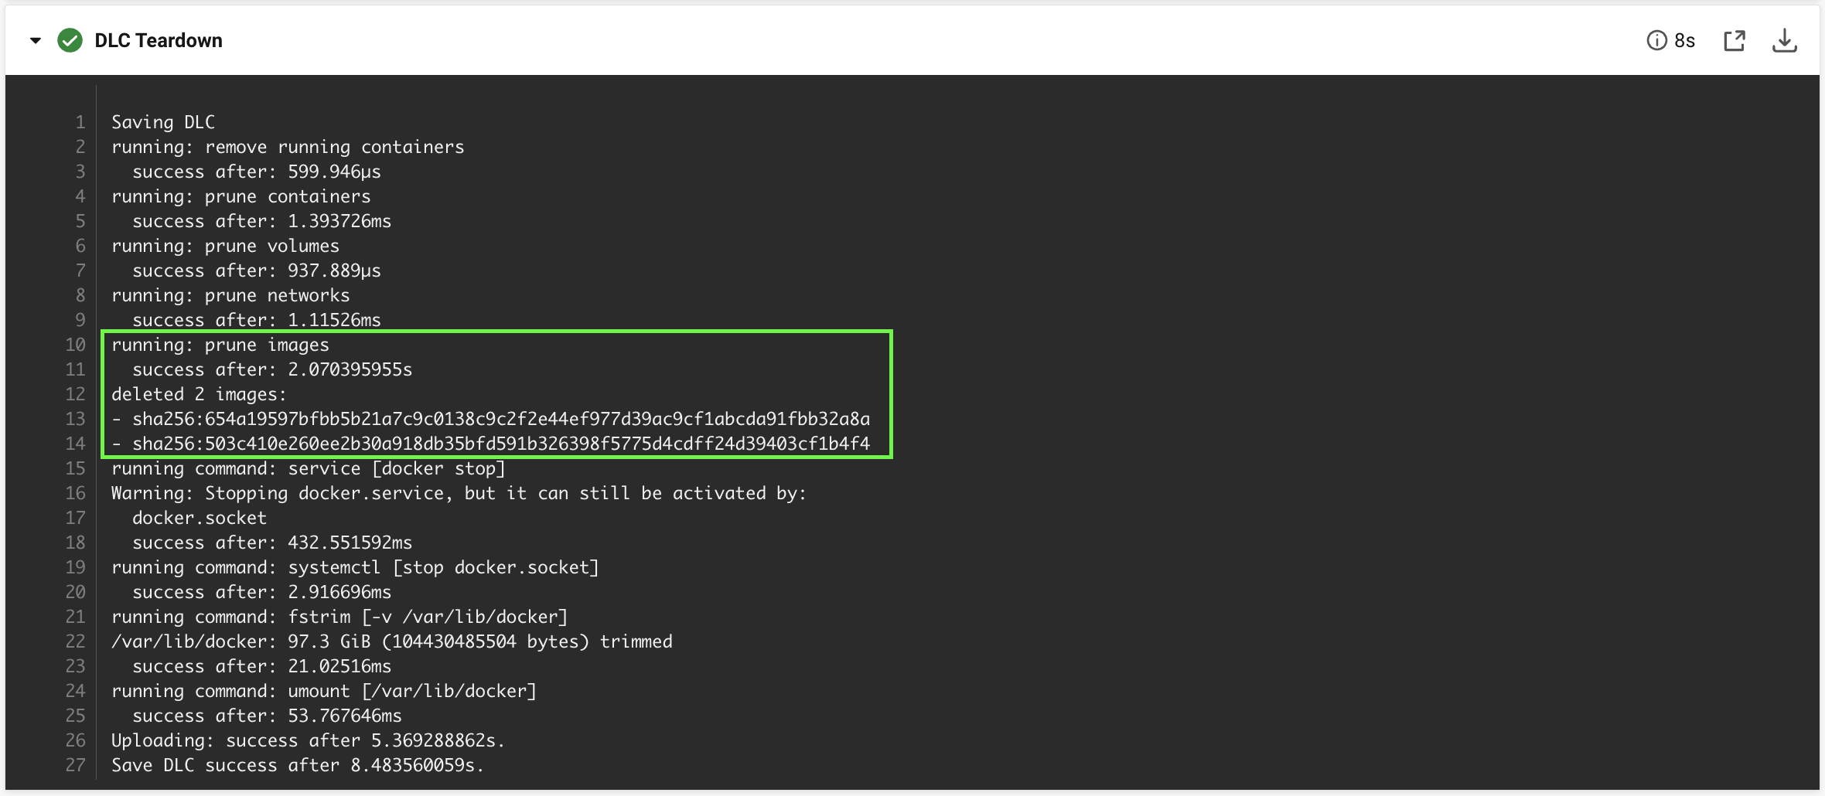Click the "97.3 GiB trimmed" log line
The width and height of the screenshot is (1825, 796).
tap(392, 641)
